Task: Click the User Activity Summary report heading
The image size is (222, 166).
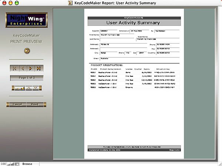Action: pyautogui.click(x=133, y=23)
